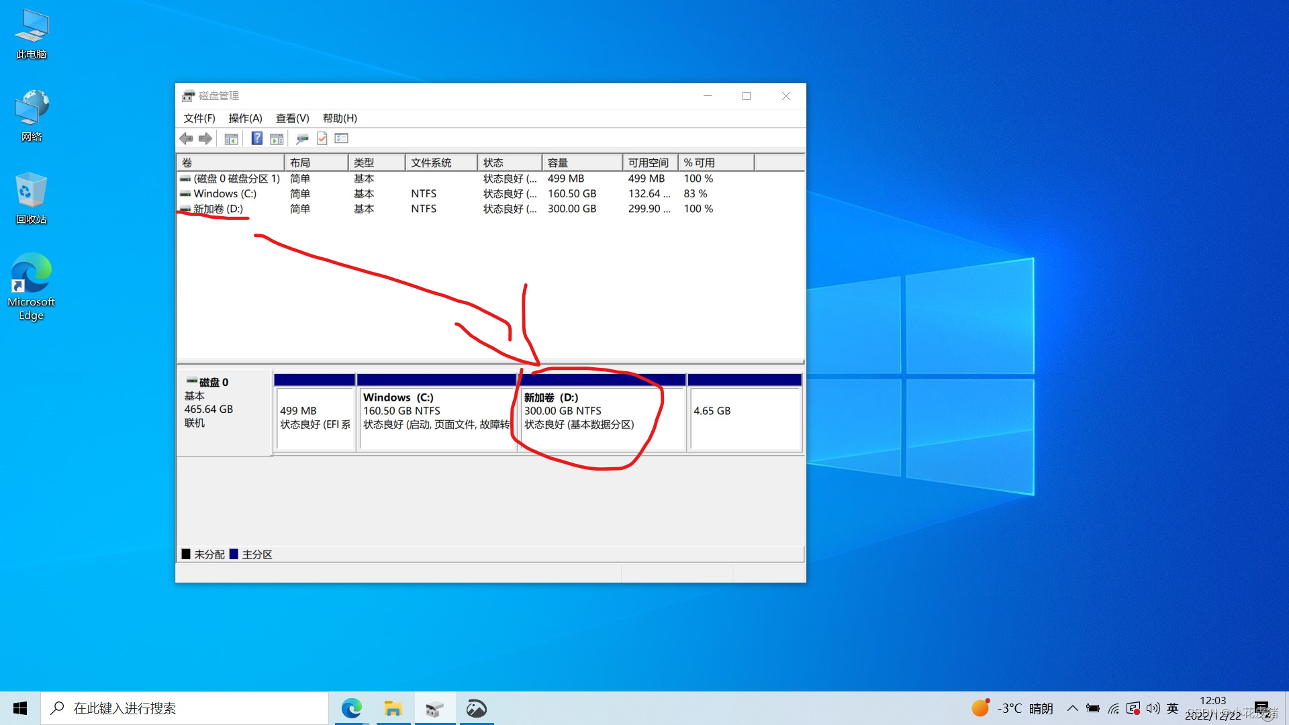The image size is (1289, 725).
Task: Click the Rescan Disks toolbar icon
Action: coord(302,139)
